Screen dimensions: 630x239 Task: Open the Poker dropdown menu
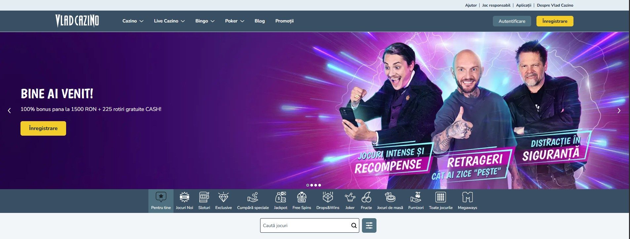(234, 21)
